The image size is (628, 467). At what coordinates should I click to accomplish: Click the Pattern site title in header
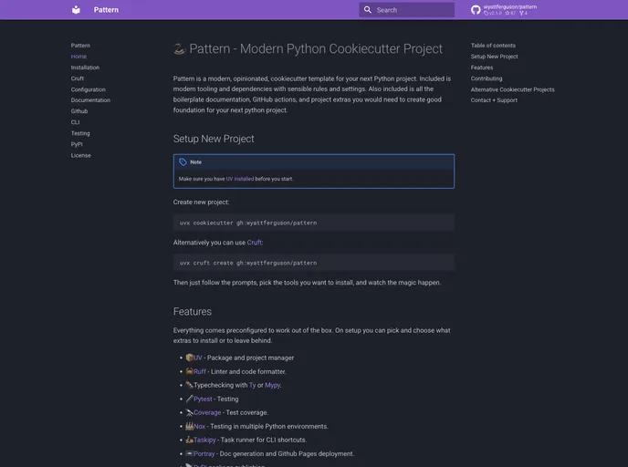[106, 10]
